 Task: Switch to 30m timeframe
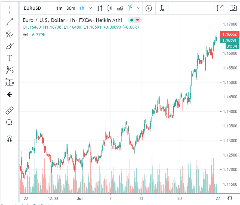(71, 8)
